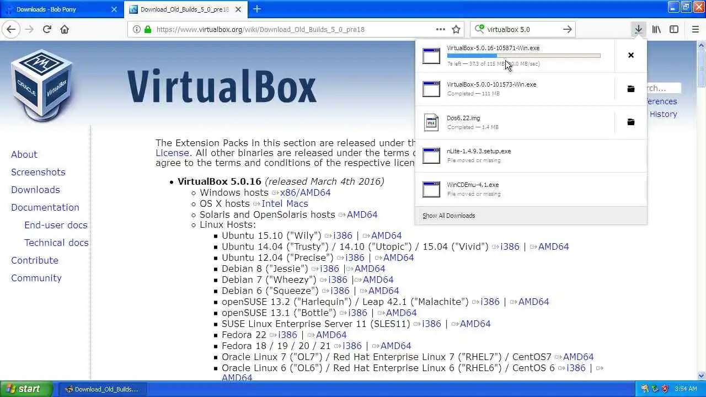Viewport: 706px width, 397px height.
Task: Click the system tray clock 3:54 AM
Action: pyautogui.click(x=686, y=389)
